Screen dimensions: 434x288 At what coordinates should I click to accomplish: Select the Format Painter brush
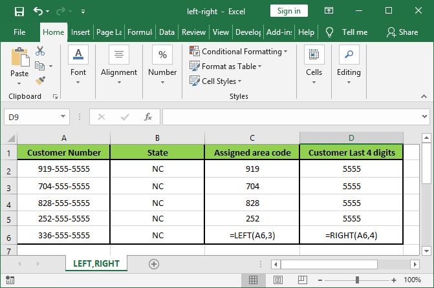[40, 81]
